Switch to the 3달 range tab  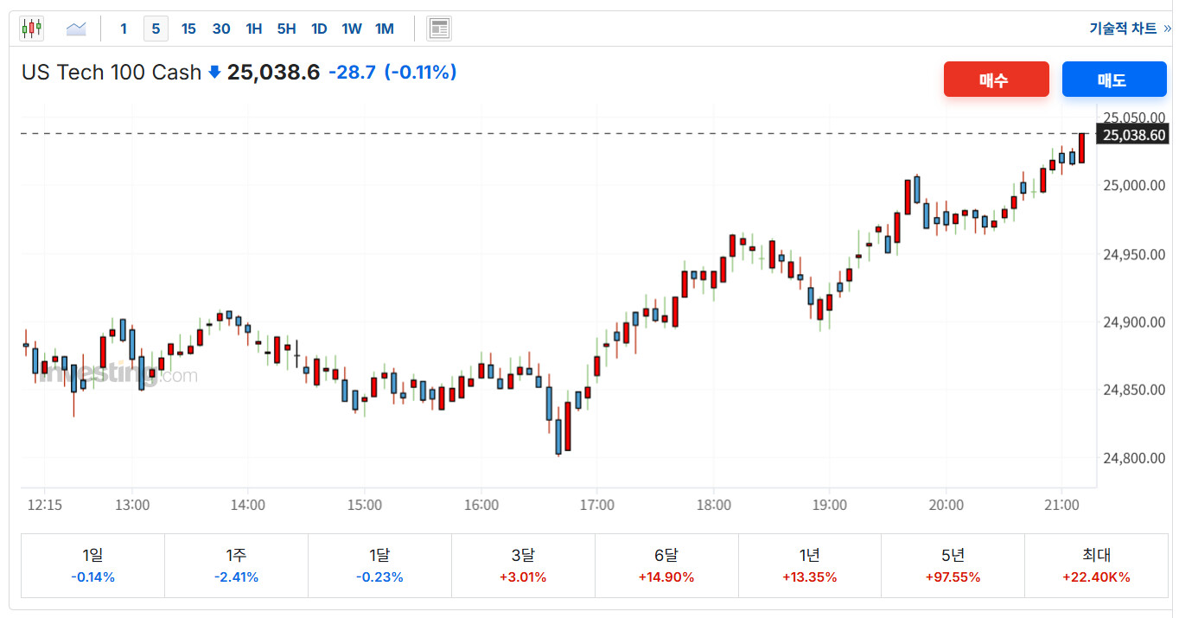click(523, 565)
